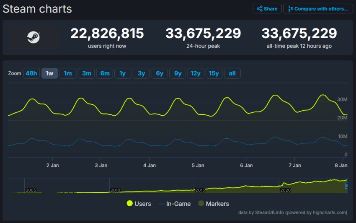Click the 2010 label in the navigator timeline

[x=115, y=190]
